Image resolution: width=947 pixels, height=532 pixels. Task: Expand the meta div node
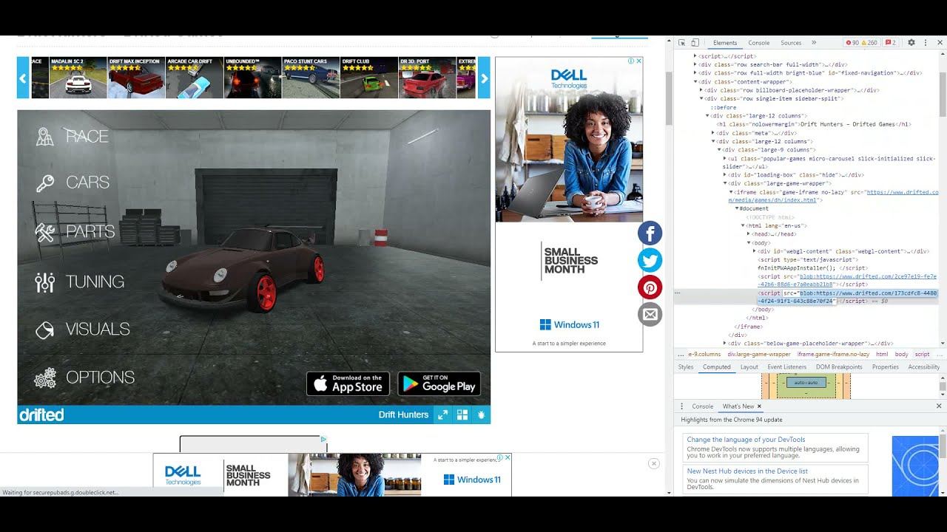713,133
